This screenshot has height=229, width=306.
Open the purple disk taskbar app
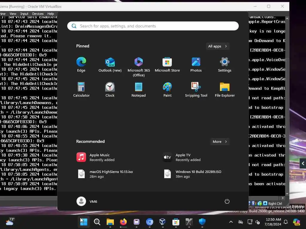coord(136,222)
